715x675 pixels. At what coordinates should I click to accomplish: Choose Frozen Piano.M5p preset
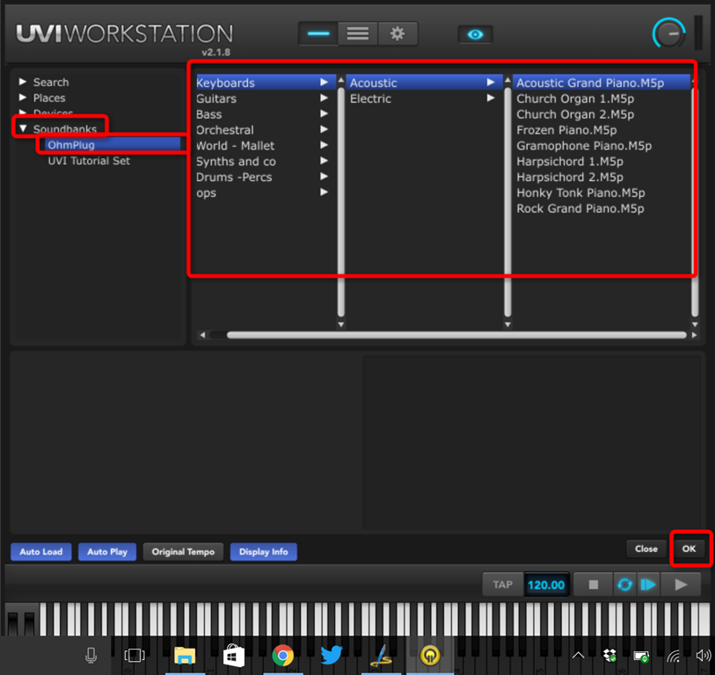click(x=566, y=130)
